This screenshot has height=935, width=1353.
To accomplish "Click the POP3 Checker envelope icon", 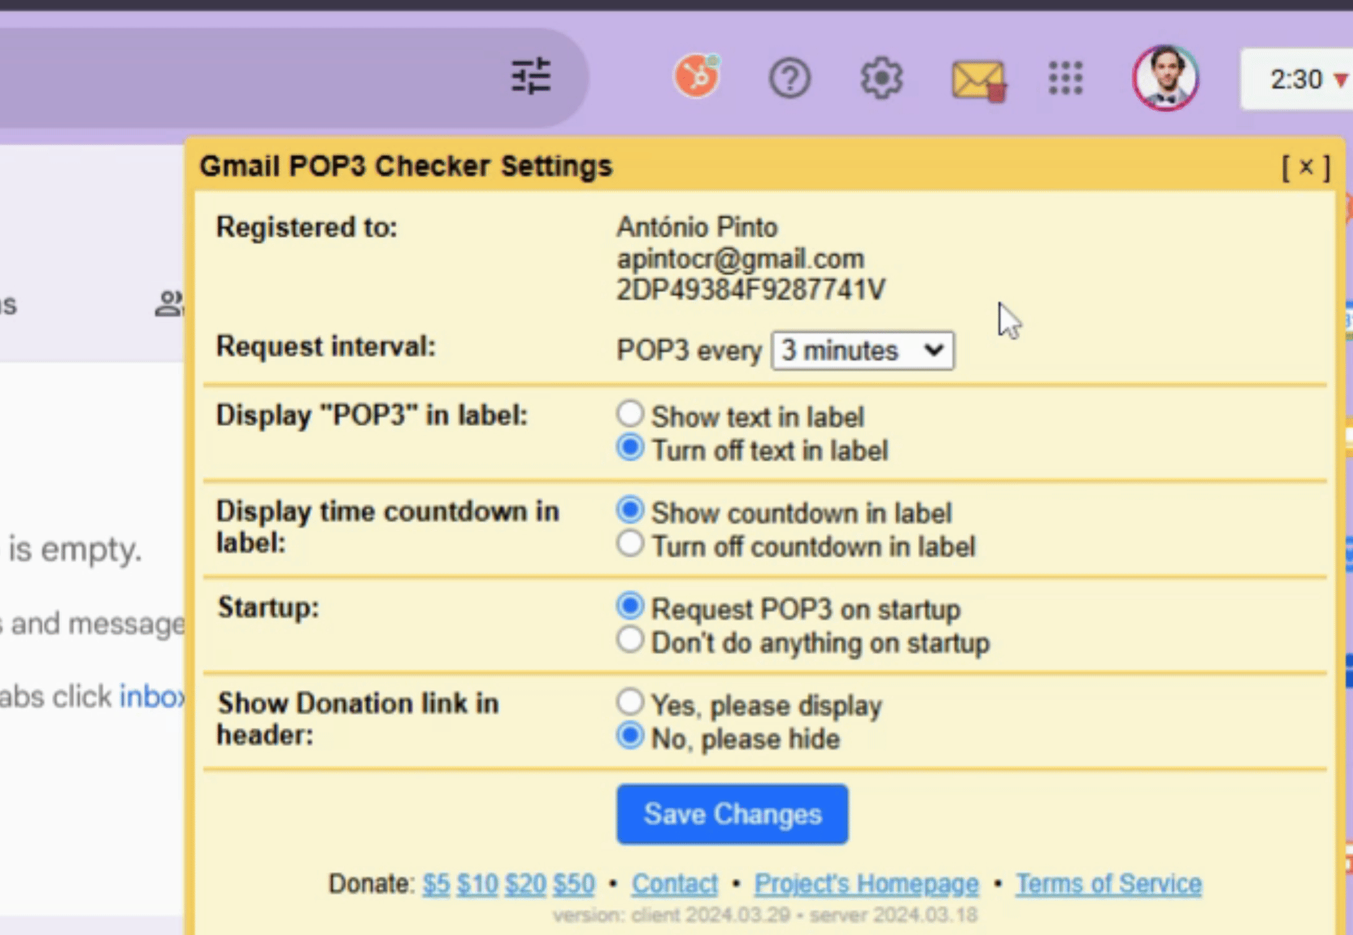I will coord(978,81).
